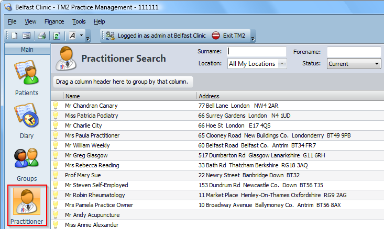The height and width of the screenshot is (229, 384).
Task: Click address 517 Dumbarton Rd Glasgow
Action: click(x=261, y=155)
